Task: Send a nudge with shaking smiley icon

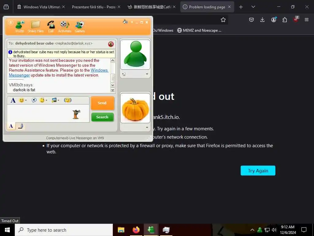Action: [68, 100]
